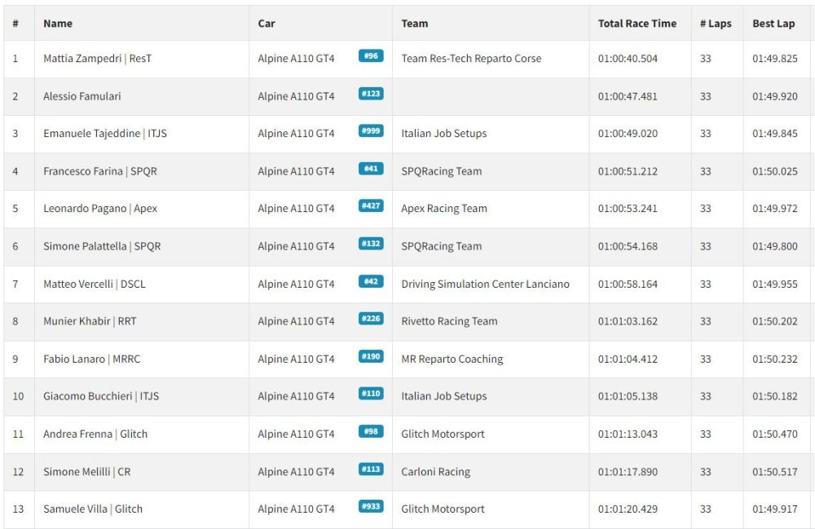Click team Driving Simulation Center Lanciano
Screen dimensions: 815x529
(485, 284)
